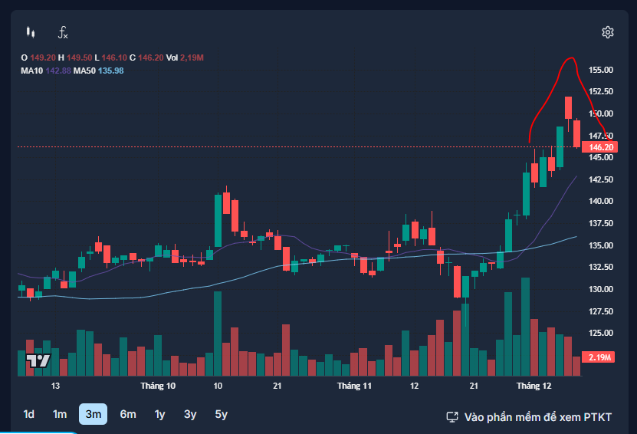This screenshot has width=637, height=434.
Task: Select the 5y time range
Action: tap(221, 414)
